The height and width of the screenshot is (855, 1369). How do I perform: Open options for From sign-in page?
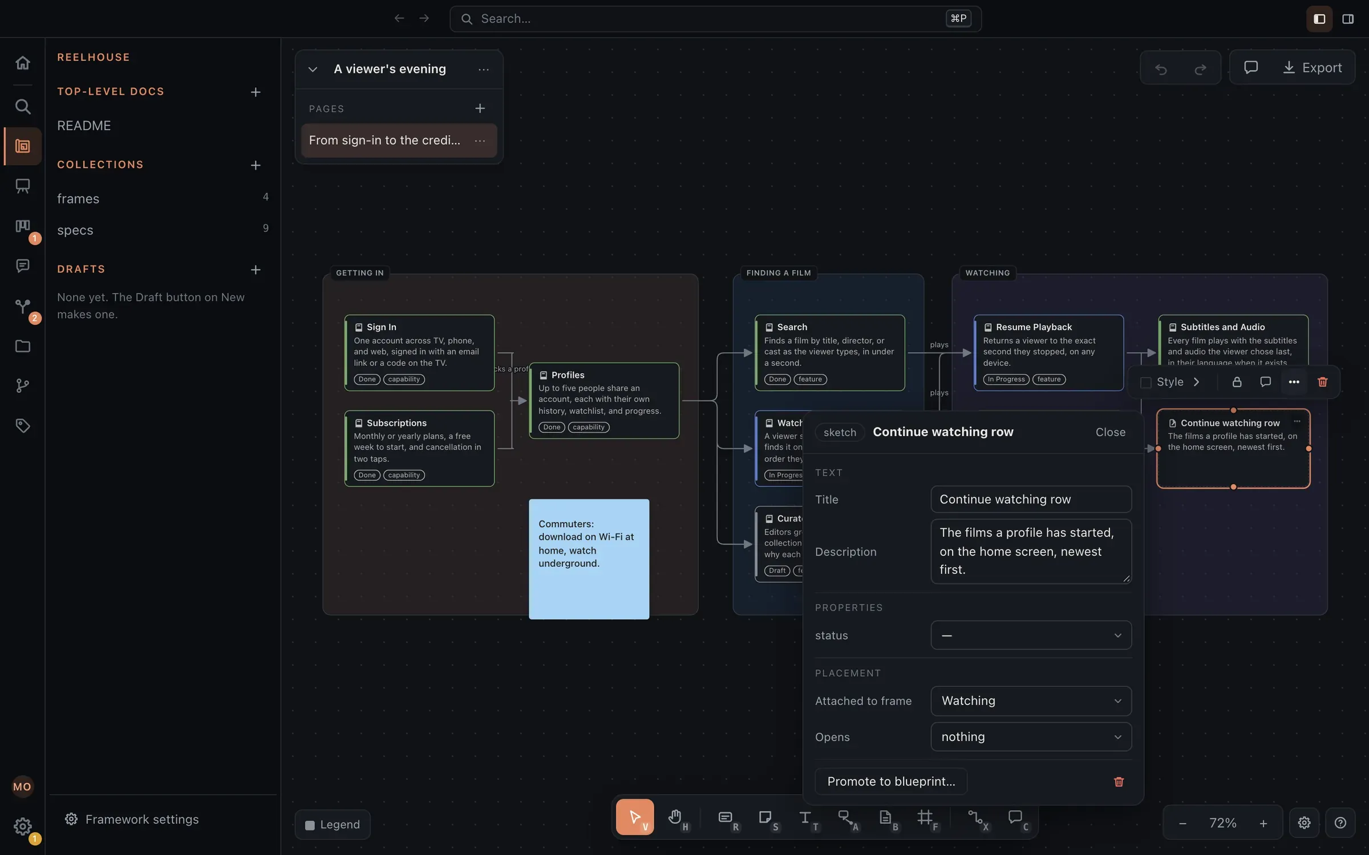point(480,141)
